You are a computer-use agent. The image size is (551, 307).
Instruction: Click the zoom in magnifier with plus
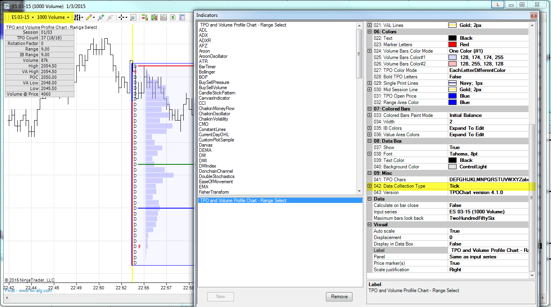[100, 17]
